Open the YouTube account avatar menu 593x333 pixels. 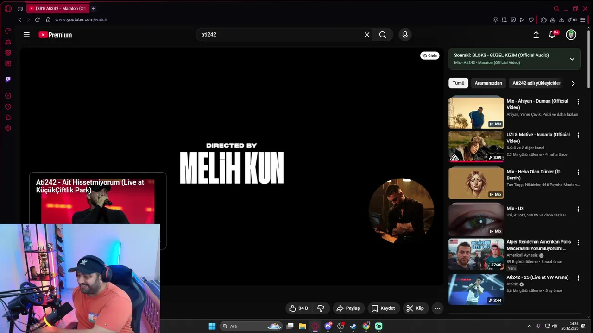pyautogui.click(x=571, y=35)
